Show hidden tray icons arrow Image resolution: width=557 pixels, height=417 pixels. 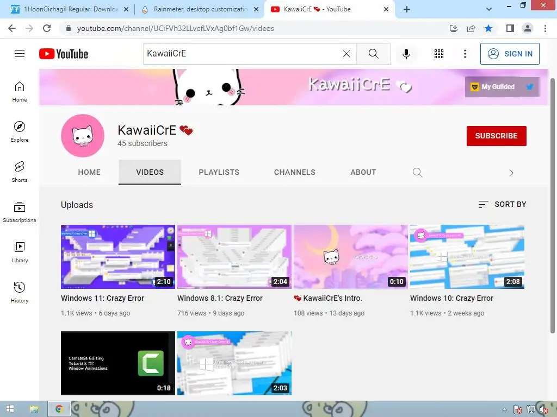point(504,409)
